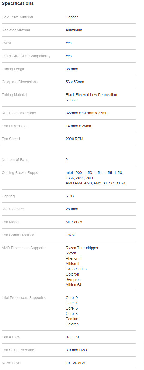Click Ryzen Threadripper in AMD processors list

click(x=82, y=248)
